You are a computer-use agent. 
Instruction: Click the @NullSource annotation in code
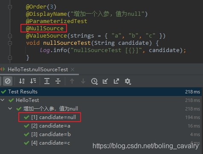pos(45,29)
